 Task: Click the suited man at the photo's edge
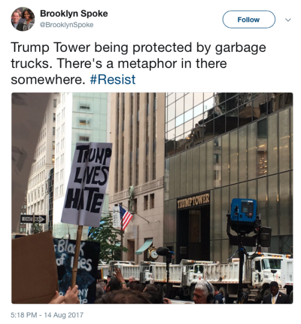pyautogui.click(x=276, y=294)
